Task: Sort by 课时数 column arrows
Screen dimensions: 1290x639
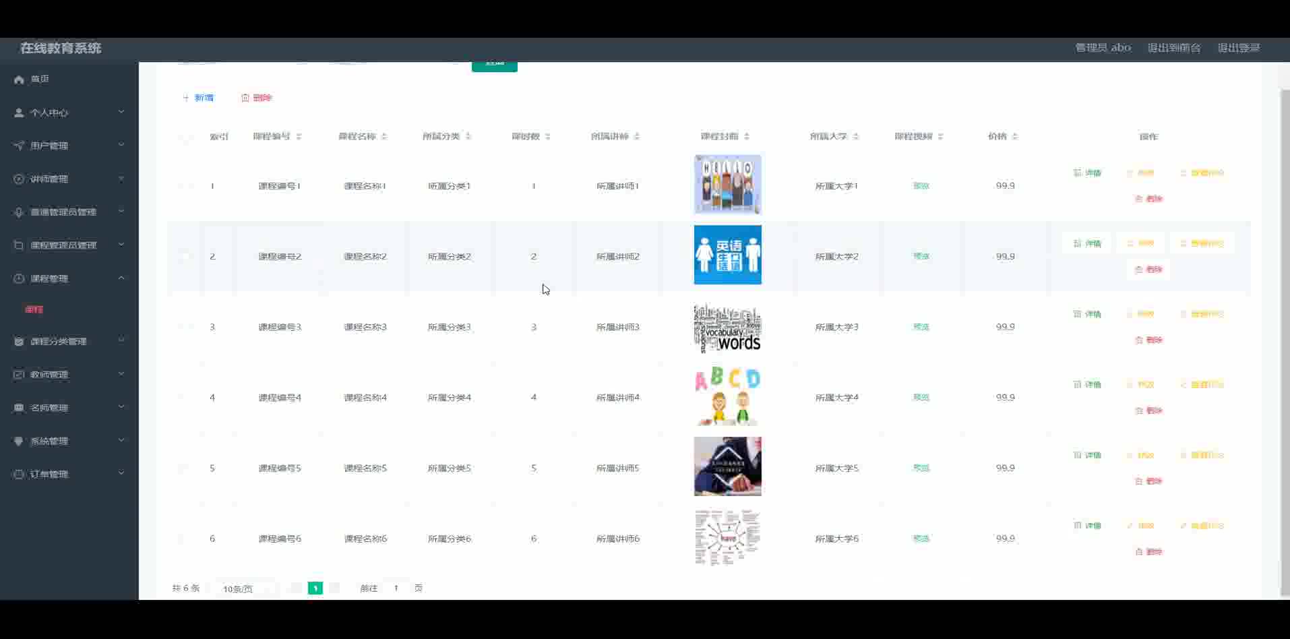Action: pyautogui.click(x=548, y=137)
